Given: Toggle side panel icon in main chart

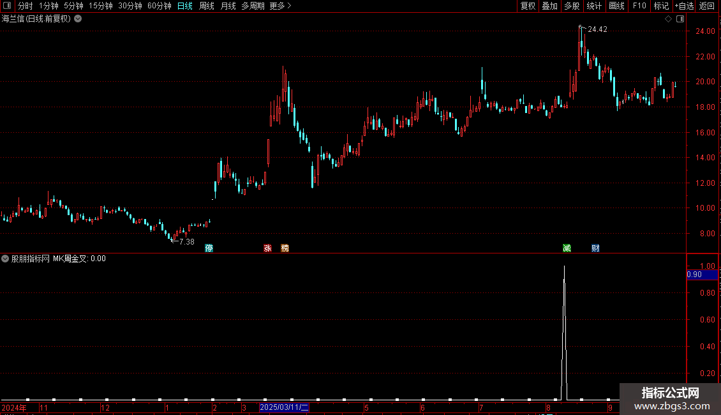Looking at the screenshot, I should click(680, 19).
